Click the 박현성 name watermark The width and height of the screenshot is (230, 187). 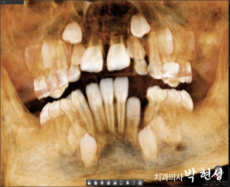coord(204,175)
